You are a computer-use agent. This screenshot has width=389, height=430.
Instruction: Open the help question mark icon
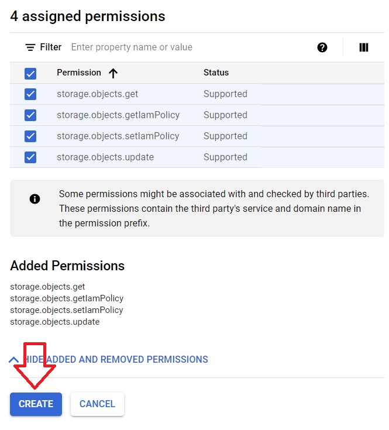pos(322,47)
